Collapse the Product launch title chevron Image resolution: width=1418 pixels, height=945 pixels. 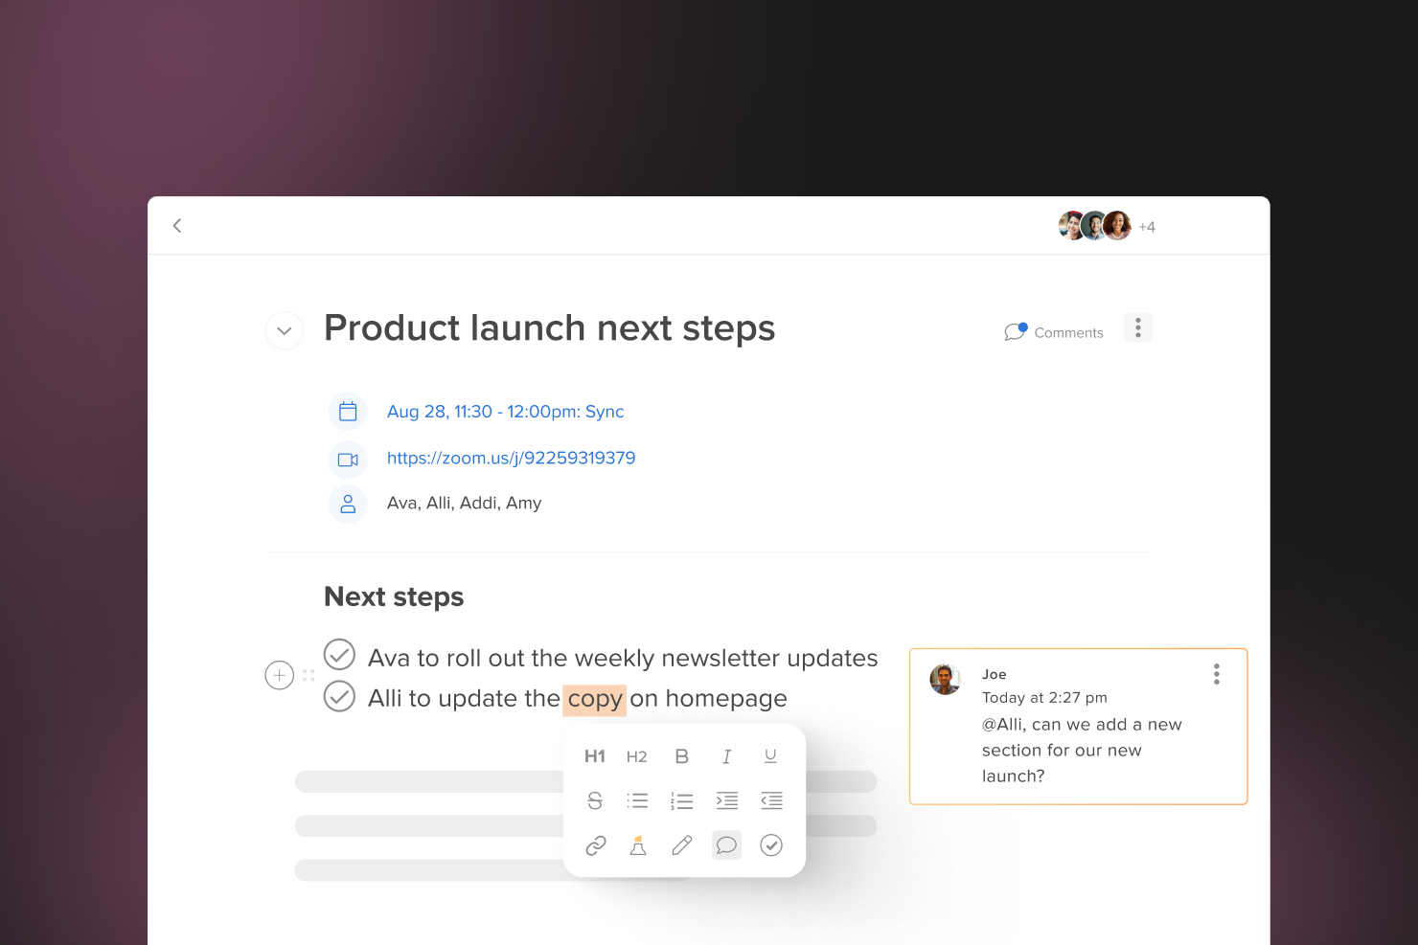285,330
